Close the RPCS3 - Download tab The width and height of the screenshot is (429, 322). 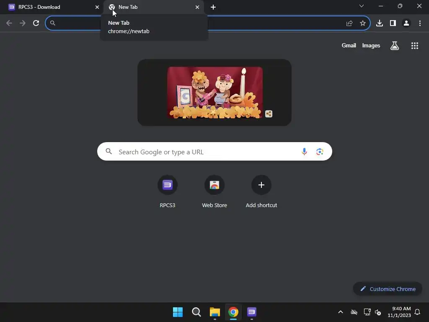(97, 7)
